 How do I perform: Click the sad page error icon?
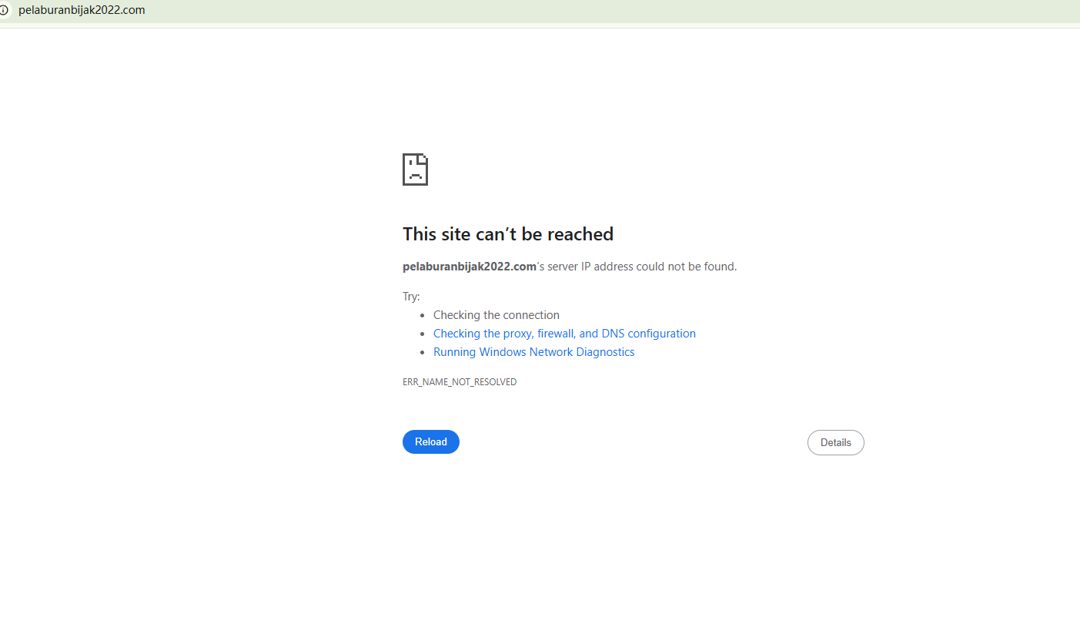click(415, 169)
